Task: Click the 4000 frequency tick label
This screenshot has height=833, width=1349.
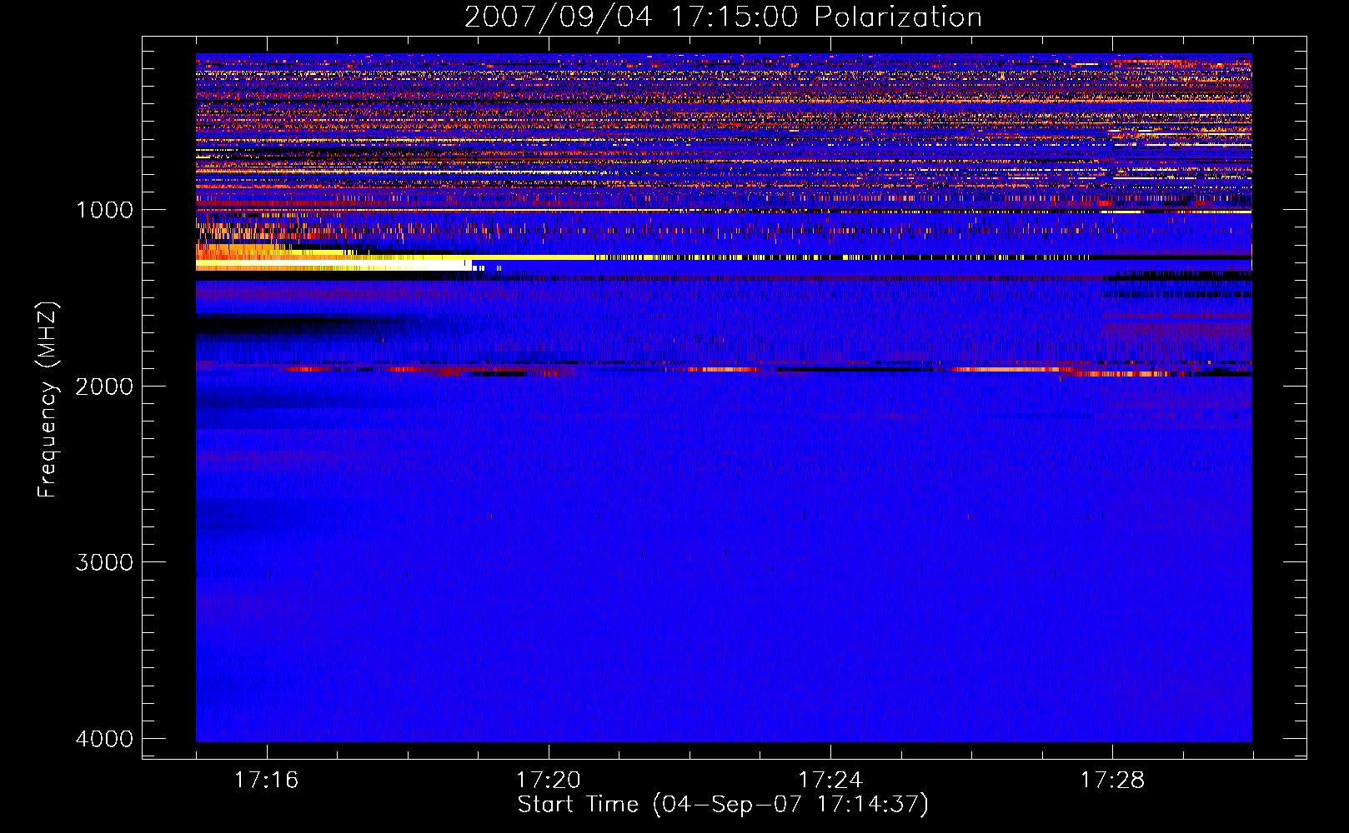Action: point(105,739)
